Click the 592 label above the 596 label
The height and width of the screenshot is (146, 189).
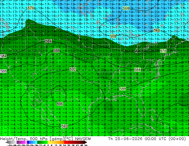(x=73, y=69)
